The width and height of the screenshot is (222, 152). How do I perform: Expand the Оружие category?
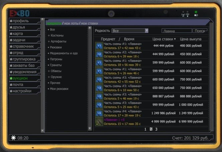[55, 77]
